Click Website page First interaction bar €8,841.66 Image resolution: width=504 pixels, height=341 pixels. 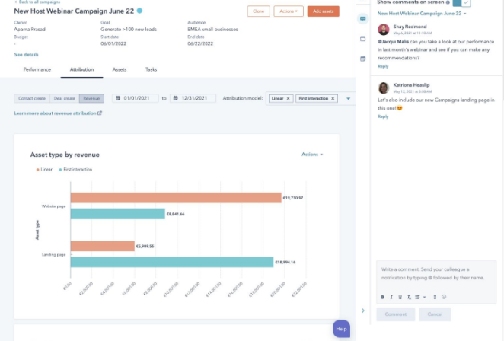click(x=118, y=214)
